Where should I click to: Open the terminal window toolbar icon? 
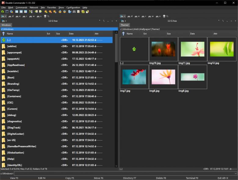7,12
